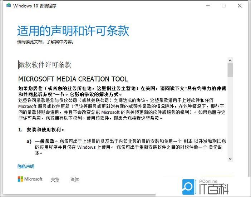Viewport: 251px width, 197px height.
Task: Click the scrollbar track below the thumb
Action: [230, 117]
